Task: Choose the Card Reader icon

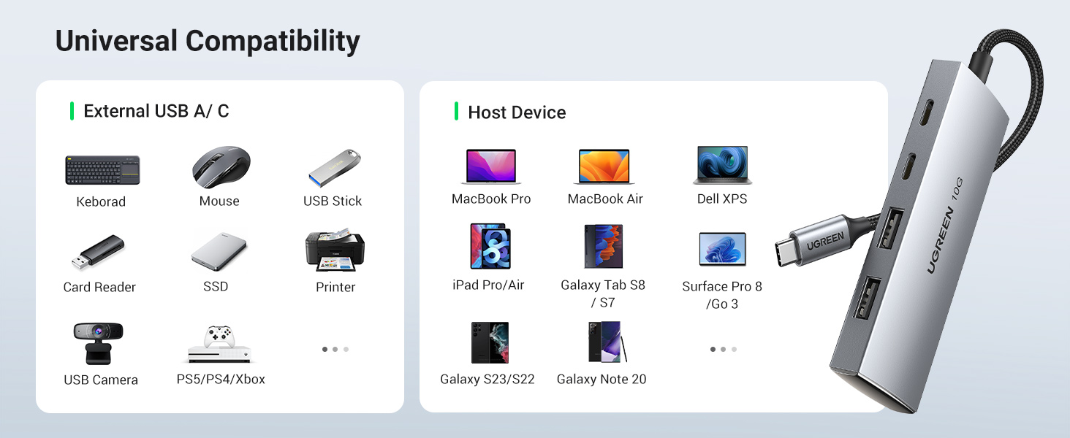Action: [99, 253]
